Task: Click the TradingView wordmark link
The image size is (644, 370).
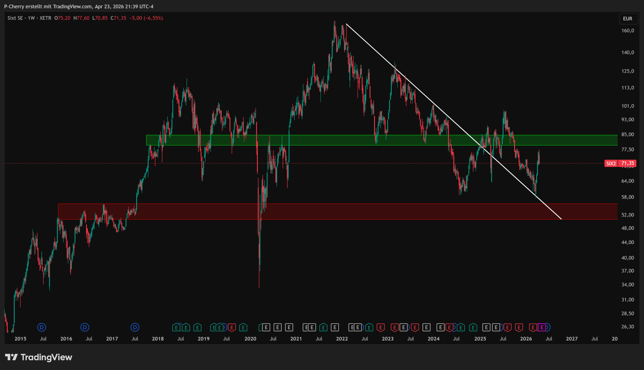Action: [46, 357]
